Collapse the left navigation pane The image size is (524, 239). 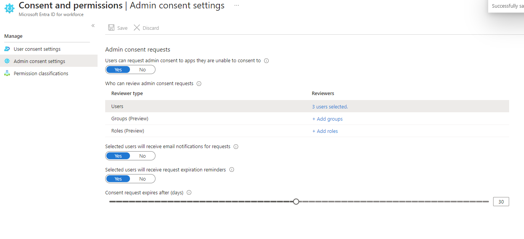pos(93,25)
